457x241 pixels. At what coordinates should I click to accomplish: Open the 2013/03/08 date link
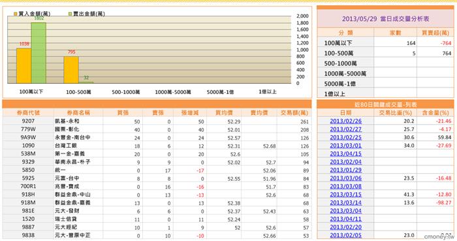pyautogui.click(x=345, y=186)
